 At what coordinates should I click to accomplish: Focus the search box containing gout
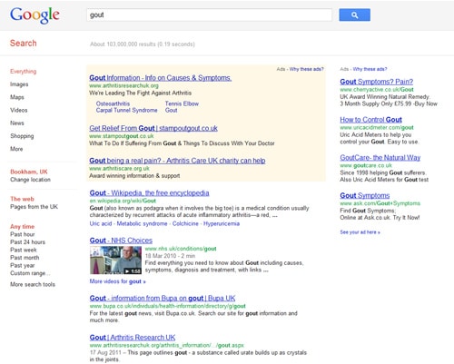pos(209,15)
